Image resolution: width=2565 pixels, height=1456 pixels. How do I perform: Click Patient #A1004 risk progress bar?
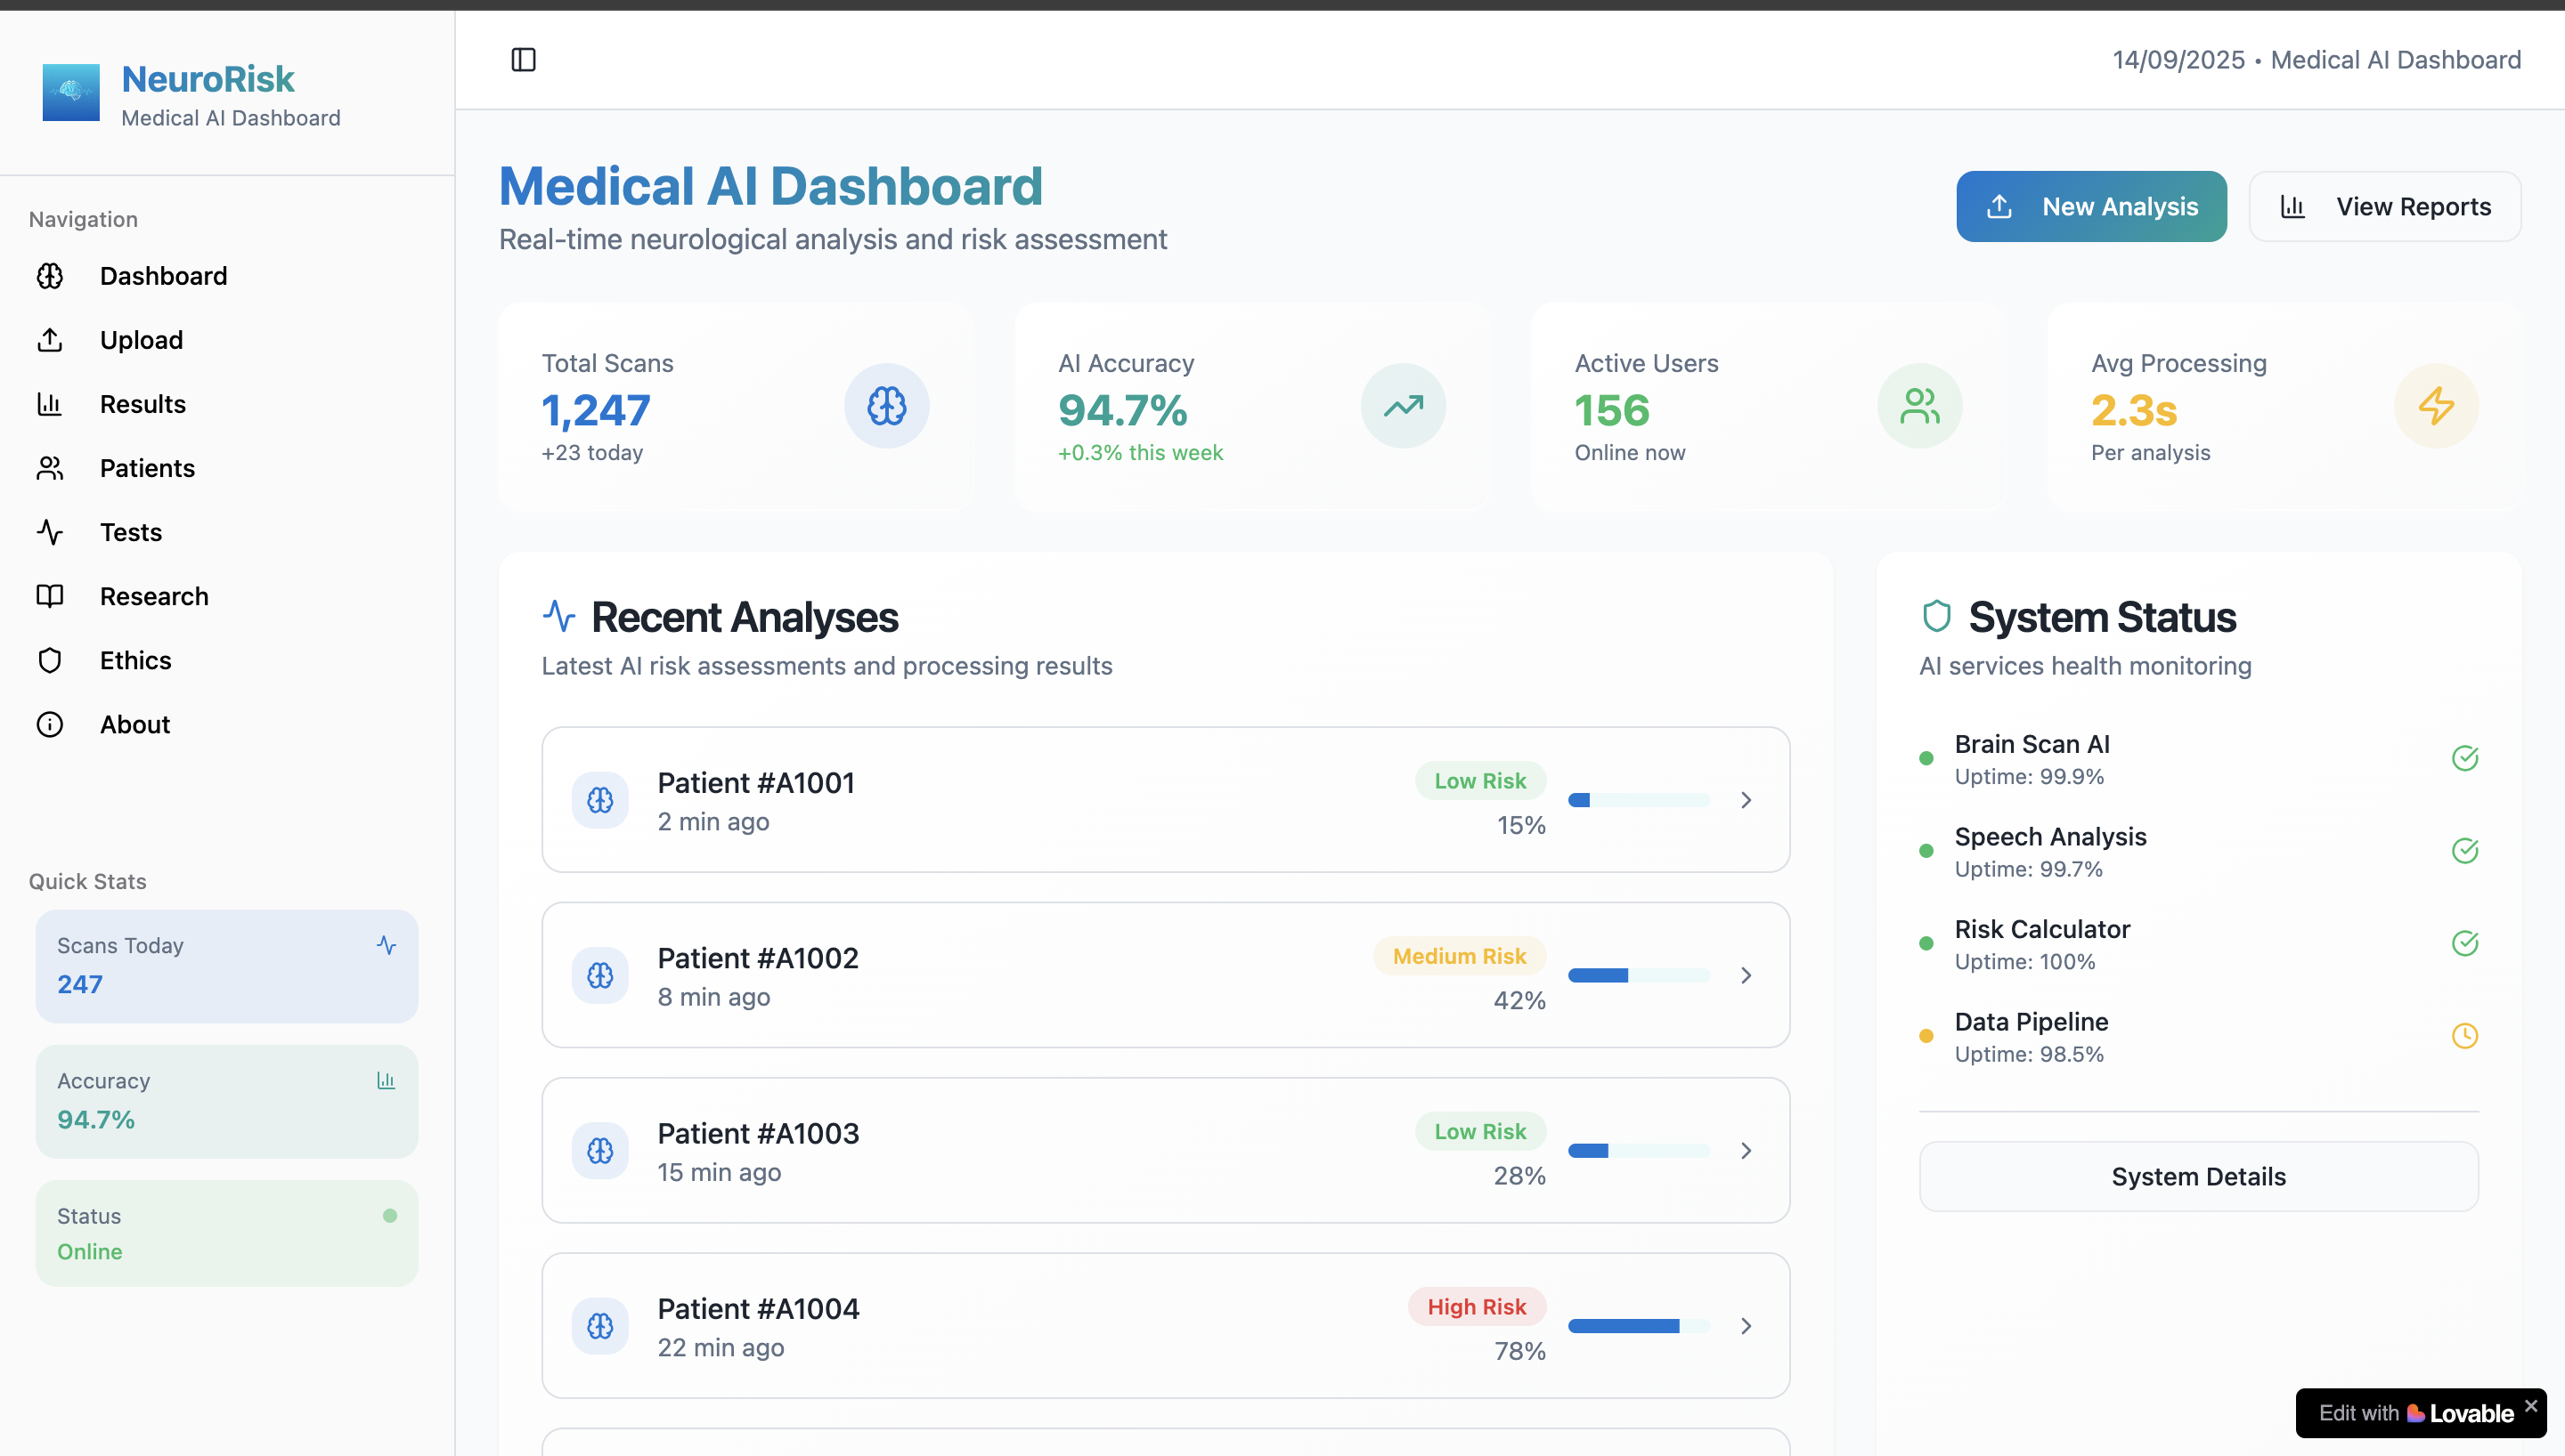(x=1639, y=1326)
